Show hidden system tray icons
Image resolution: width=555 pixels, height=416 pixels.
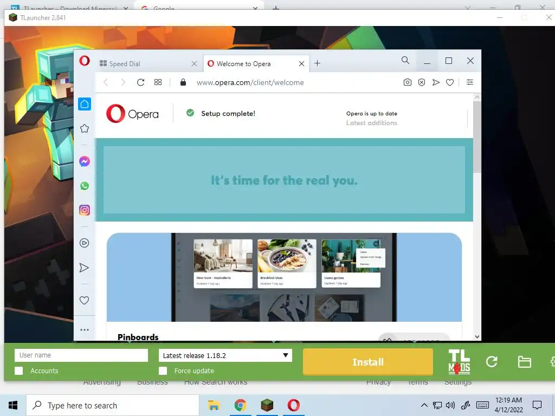point(424,405)
